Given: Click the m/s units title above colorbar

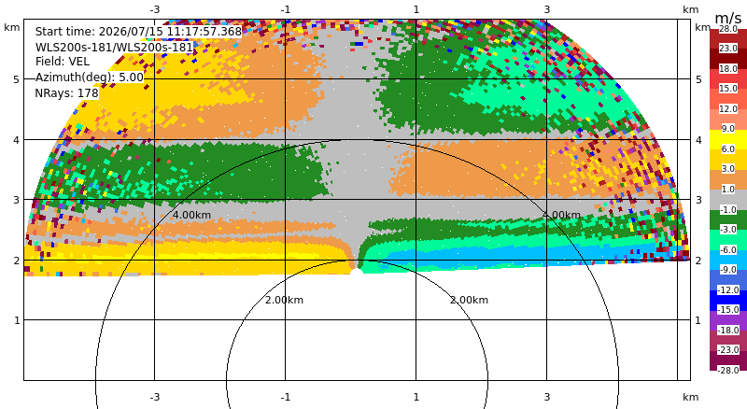Looking at the screenshot, I should coord(728,18).
